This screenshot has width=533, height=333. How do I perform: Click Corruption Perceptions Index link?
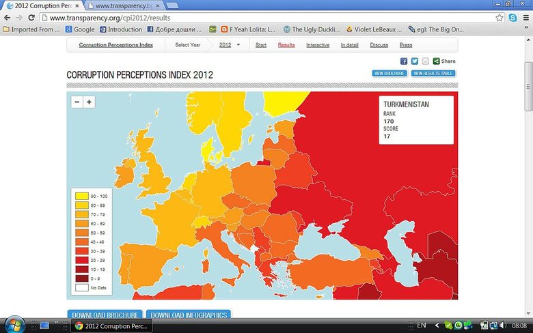(x=116, y=45)
